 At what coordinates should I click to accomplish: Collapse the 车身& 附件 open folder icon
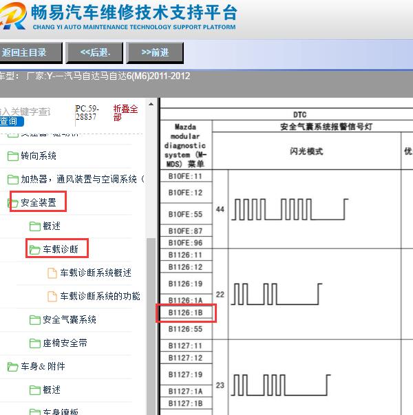click(12, 367)
